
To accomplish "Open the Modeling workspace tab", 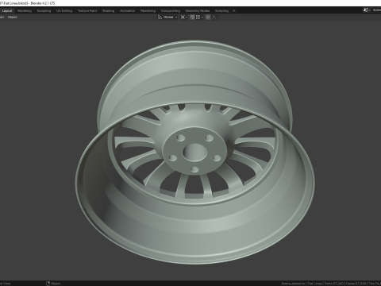I will (x=25, y=11).
